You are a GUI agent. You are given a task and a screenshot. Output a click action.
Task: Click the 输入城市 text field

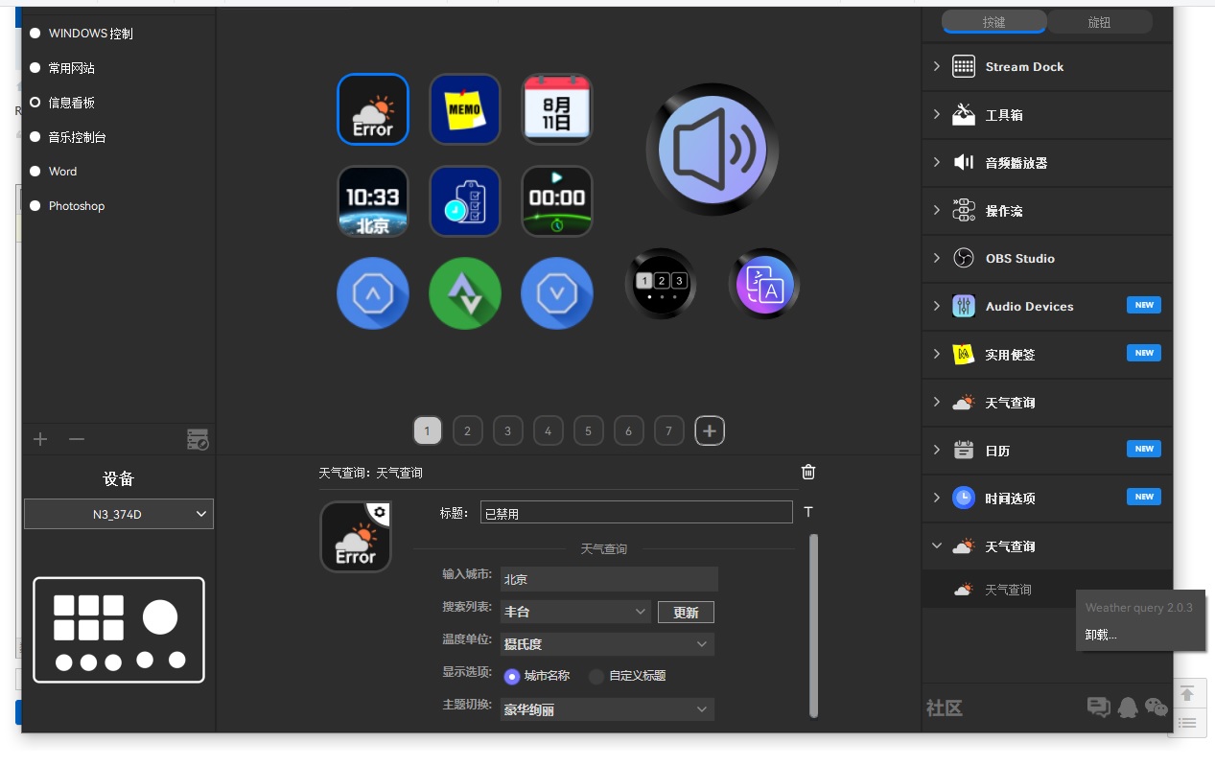(608, 579)
